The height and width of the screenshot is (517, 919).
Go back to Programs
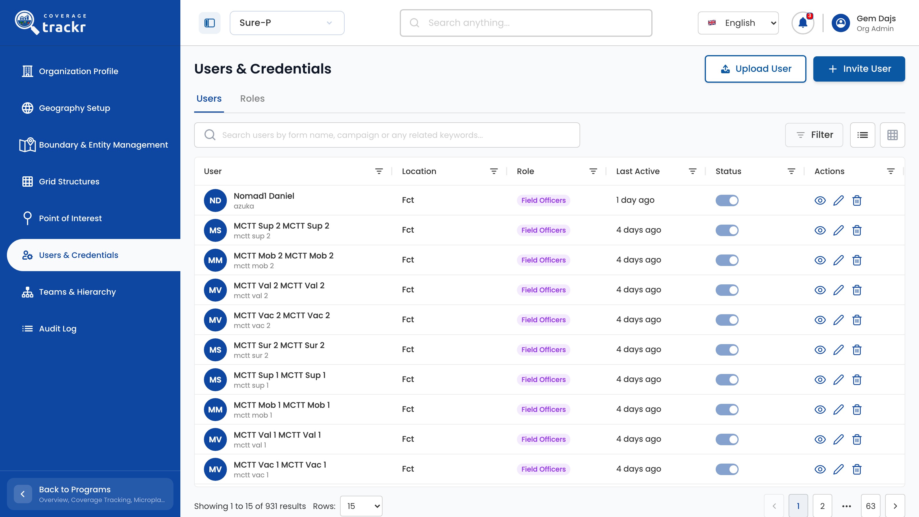(90, 494)
